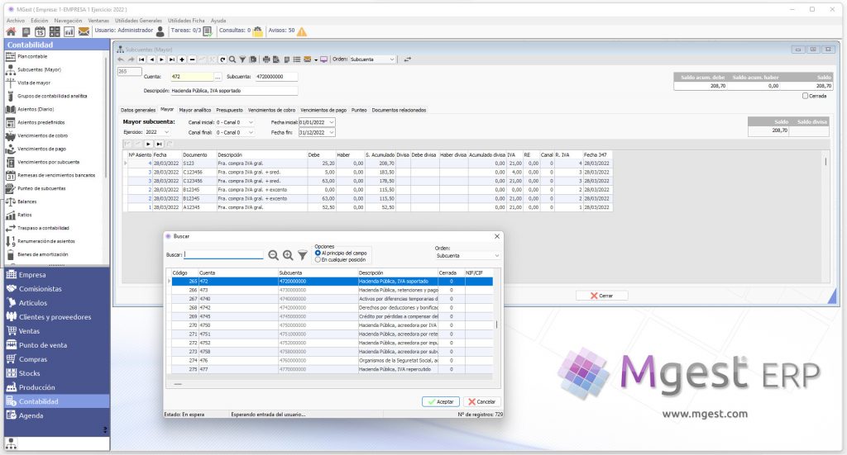Open Plan contable in sidebar
The image size is (847, 455).
coord(32,56)
